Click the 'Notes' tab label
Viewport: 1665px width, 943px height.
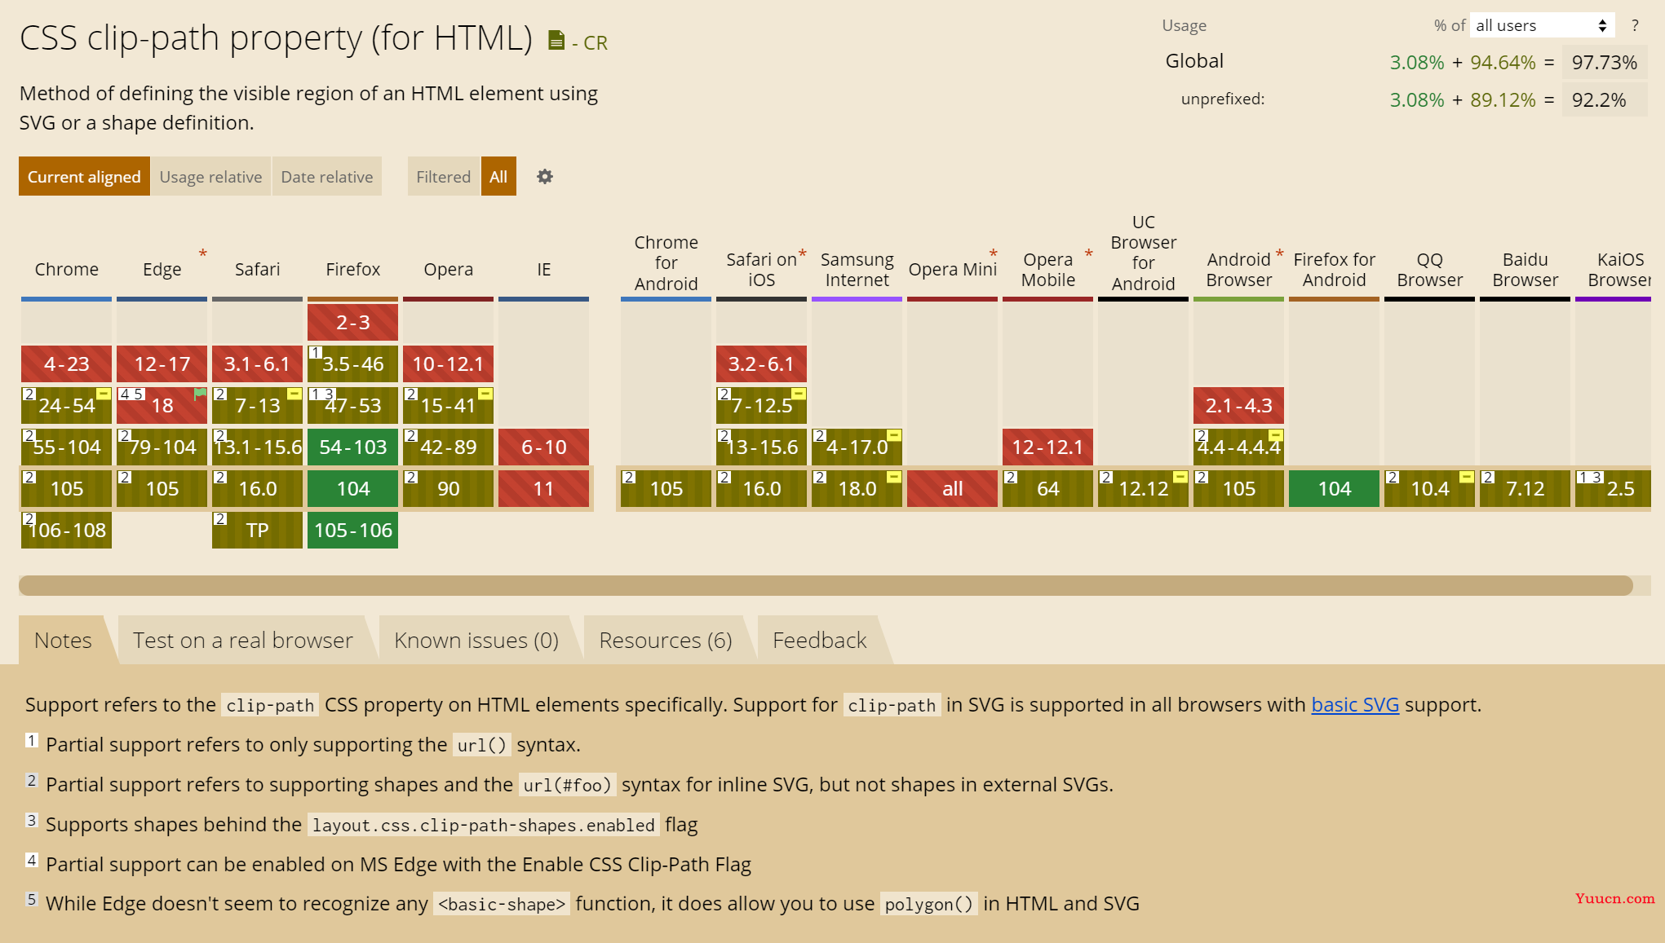point(64,639)
